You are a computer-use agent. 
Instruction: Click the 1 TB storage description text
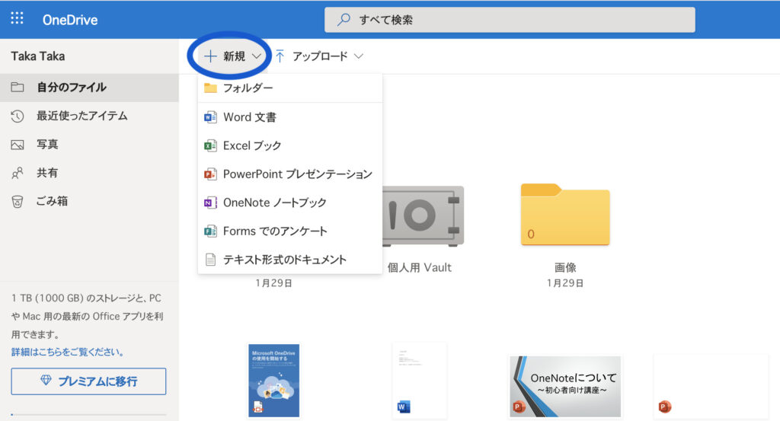coord(88,316)
